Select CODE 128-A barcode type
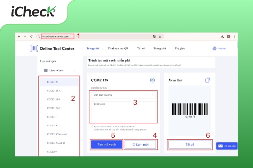The height and width of the screenshot is (168, 253). point(54,91)
